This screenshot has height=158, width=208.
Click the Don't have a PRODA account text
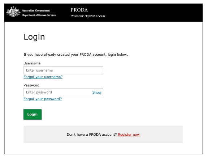[x=92, y=135]
